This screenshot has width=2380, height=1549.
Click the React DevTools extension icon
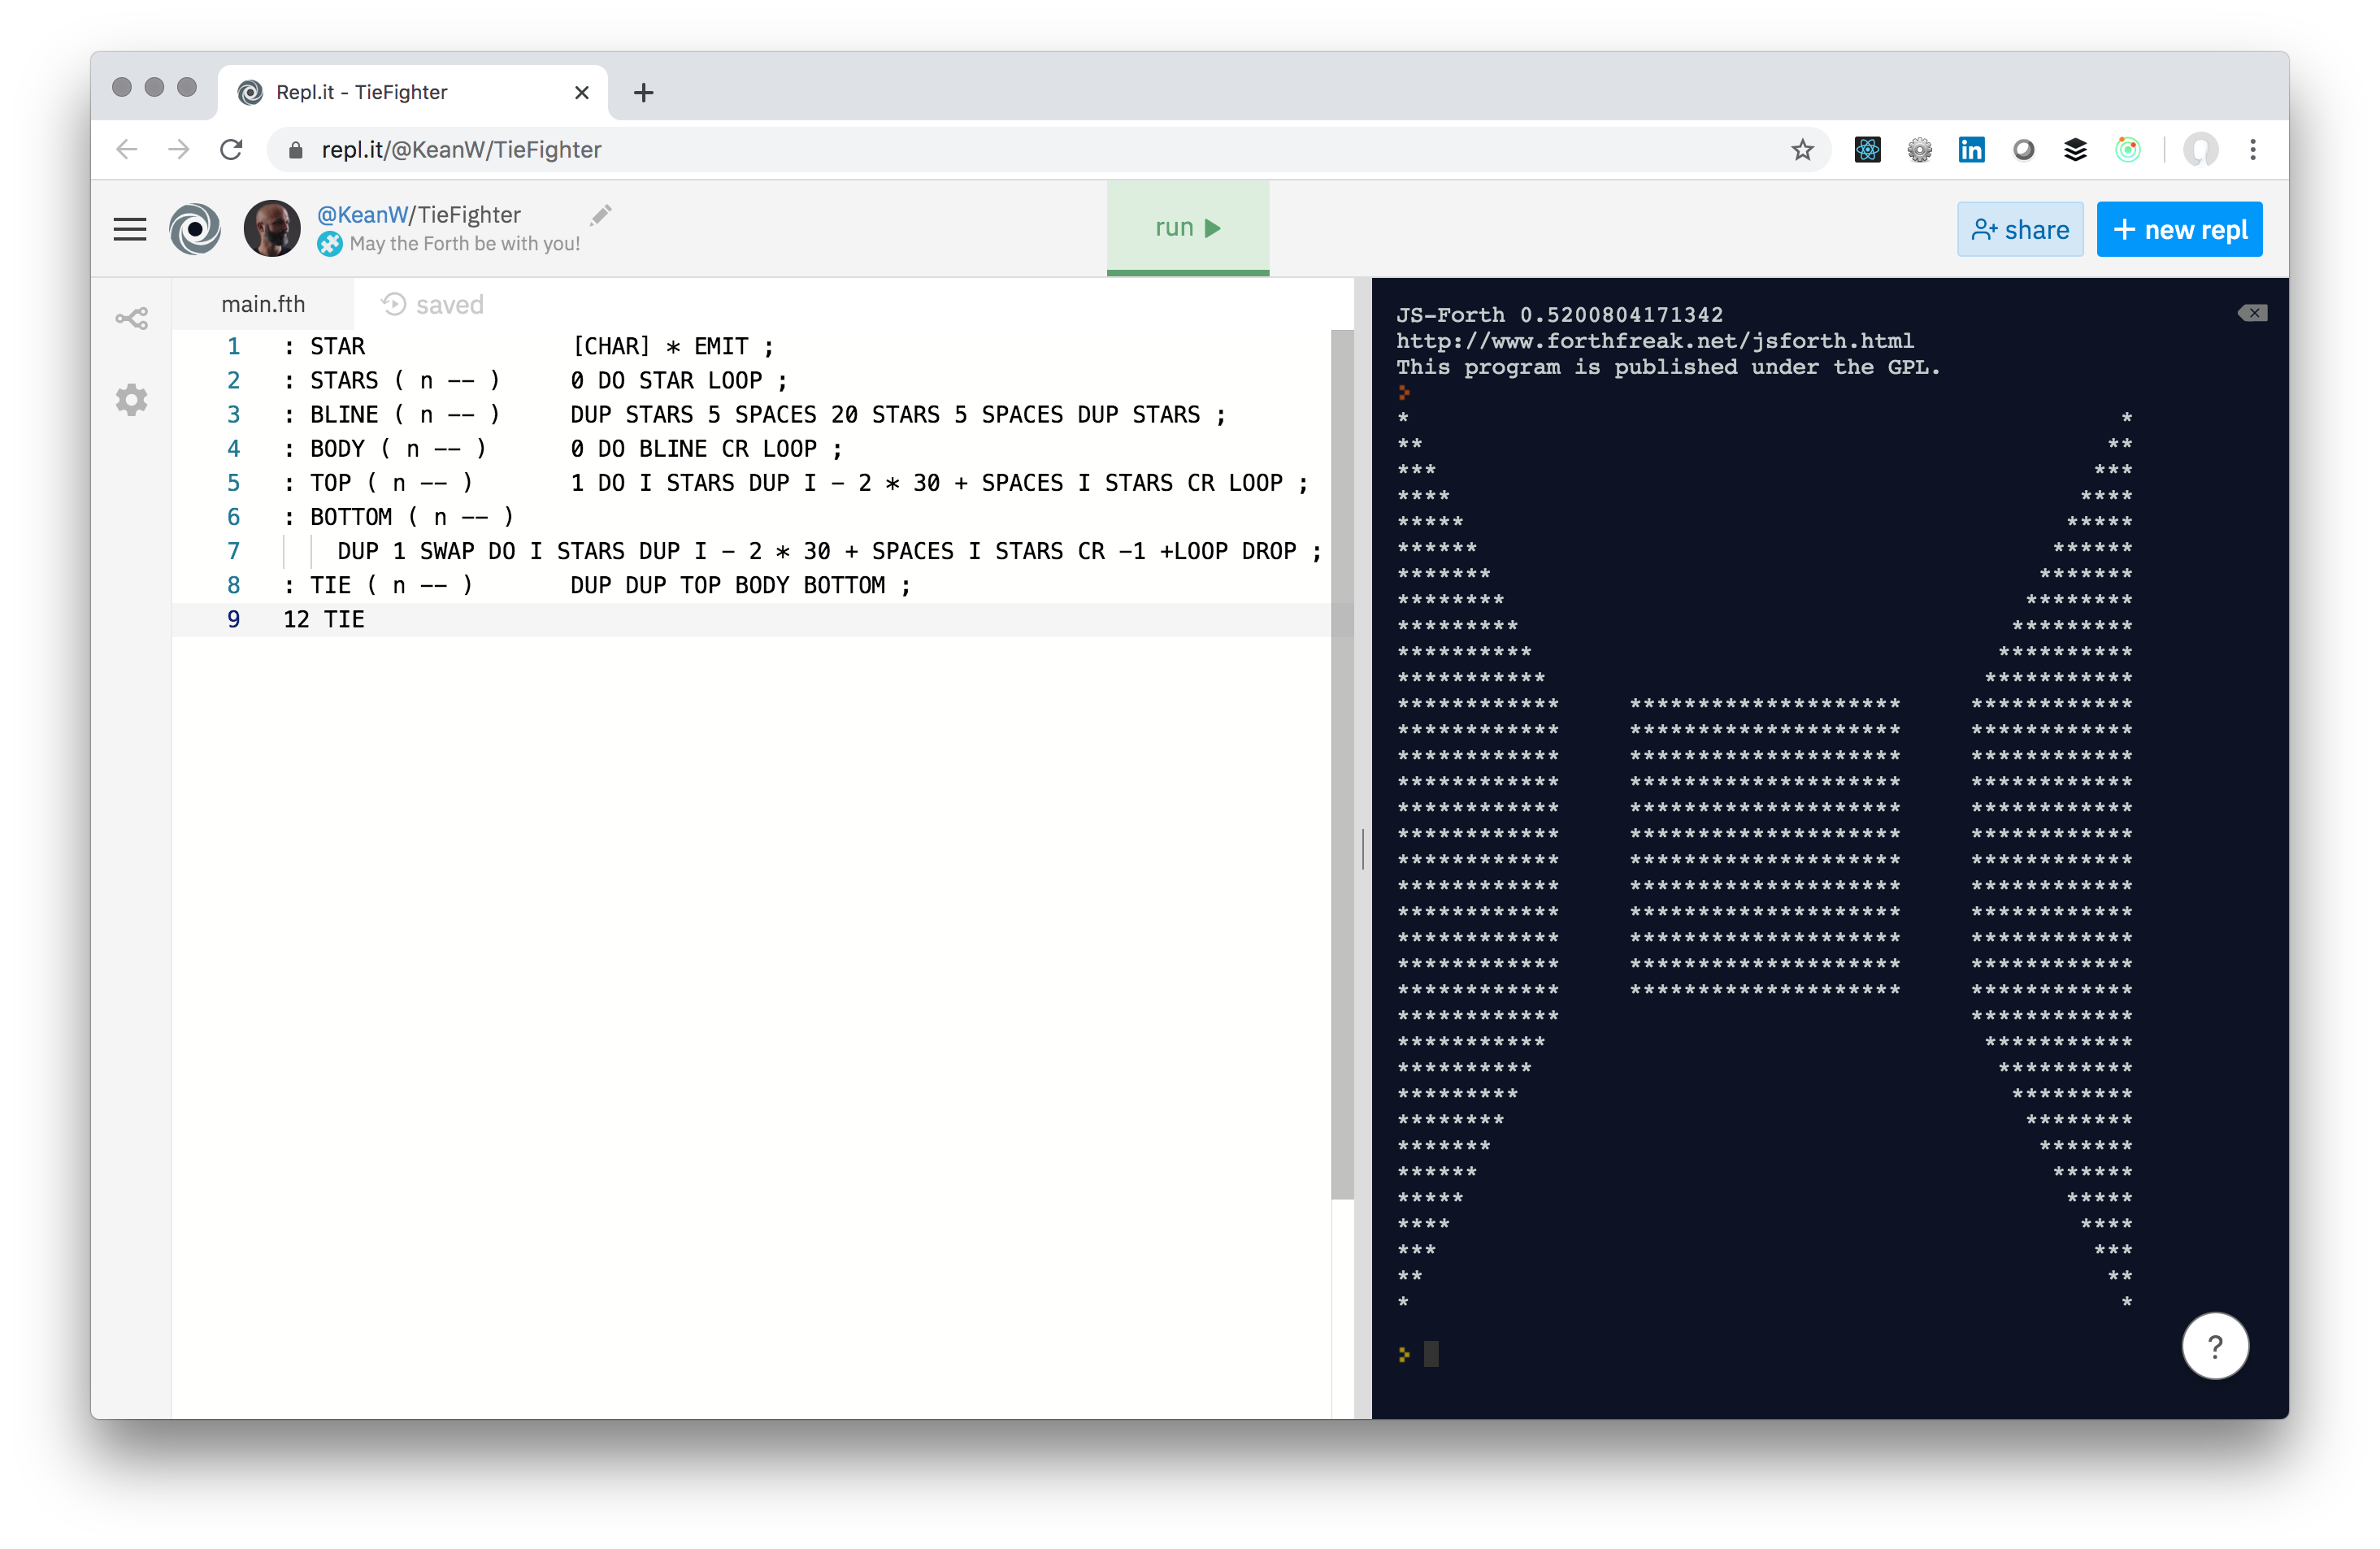[x=1867, y=150]
